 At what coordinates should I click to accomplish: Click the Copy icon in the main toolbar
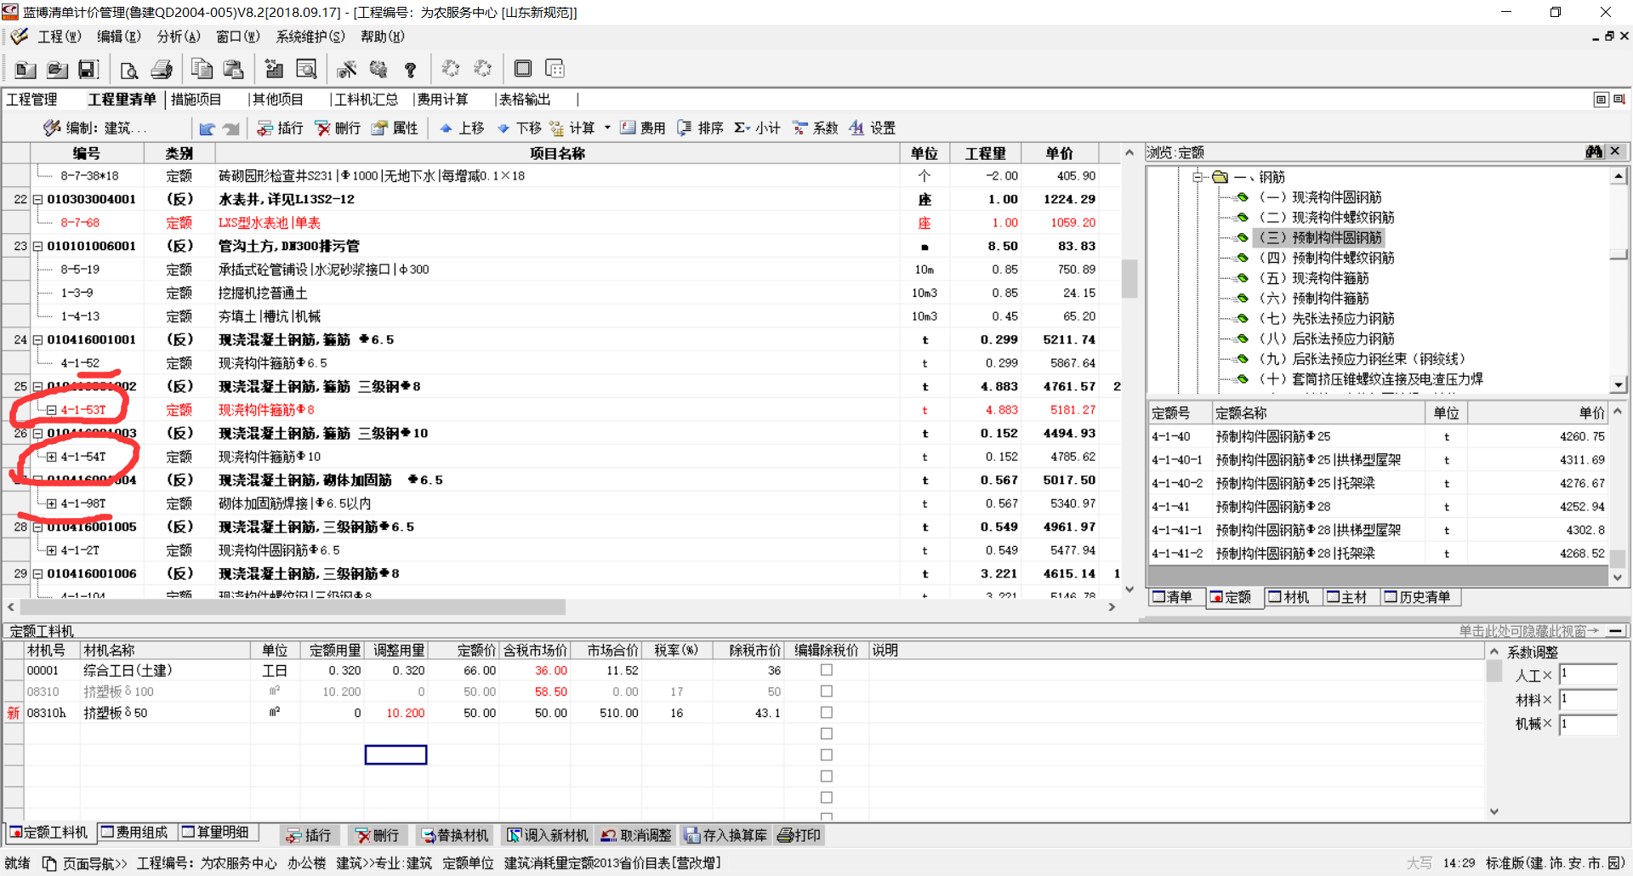(202, 69)
